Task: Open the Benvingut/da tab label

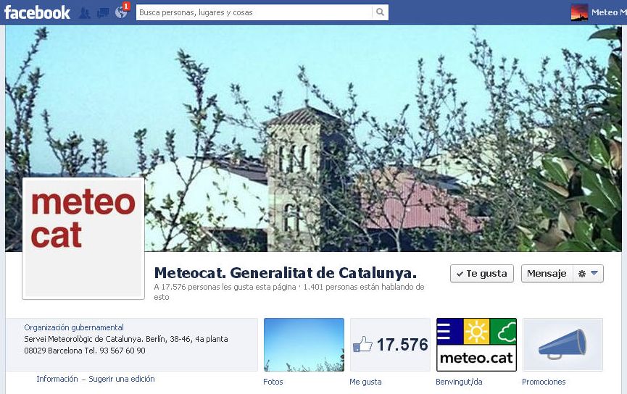Action: pyautogui.click(x=459, y=382)
